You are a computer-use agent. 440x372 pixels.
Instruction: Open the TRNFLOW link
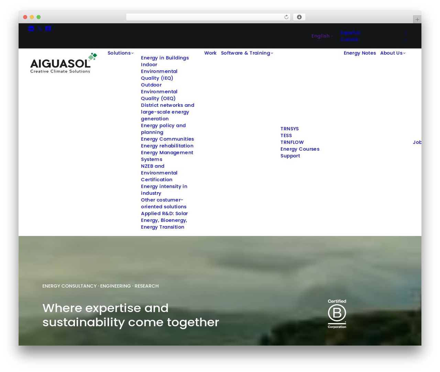292,142
